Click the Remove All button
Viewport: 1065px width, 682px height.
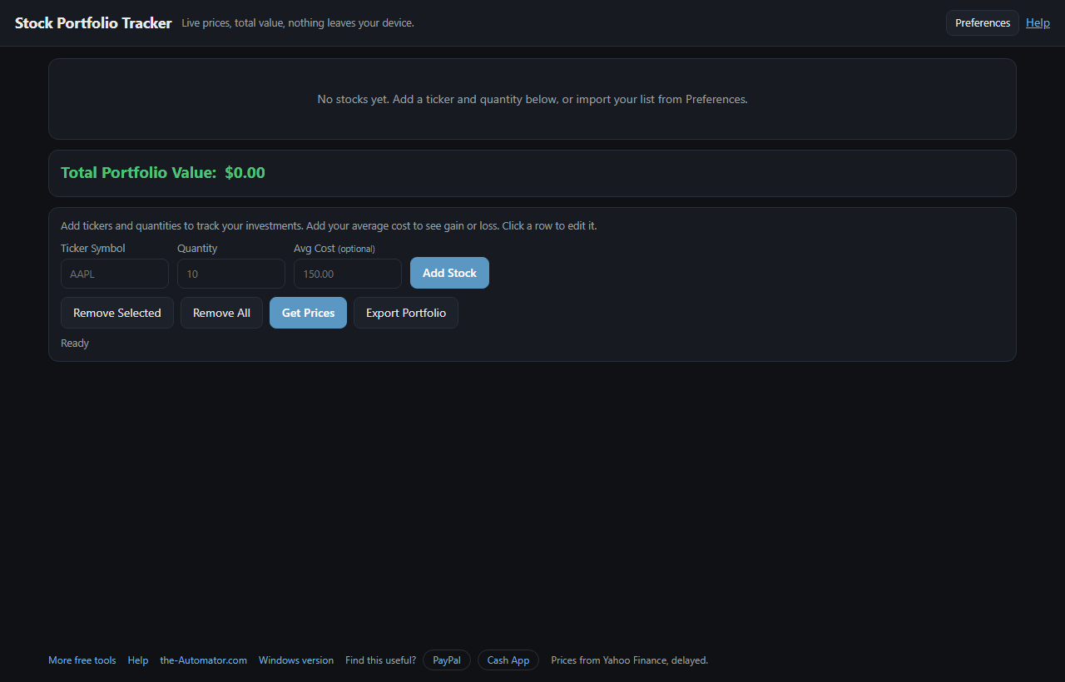pyautogui.click(x=221, y=313)
